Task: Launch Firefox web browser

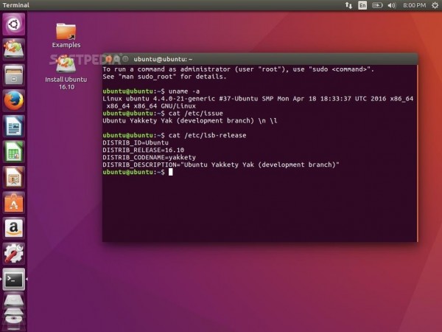Action: 13,100
